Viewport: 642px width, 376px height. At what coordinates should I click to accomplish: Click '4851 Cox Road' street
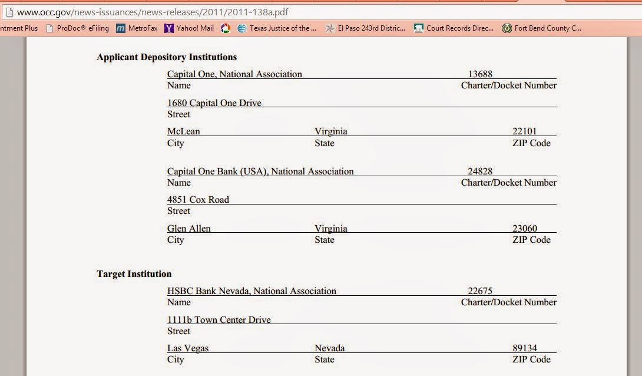pyautogui.click(x=198, y=199)
